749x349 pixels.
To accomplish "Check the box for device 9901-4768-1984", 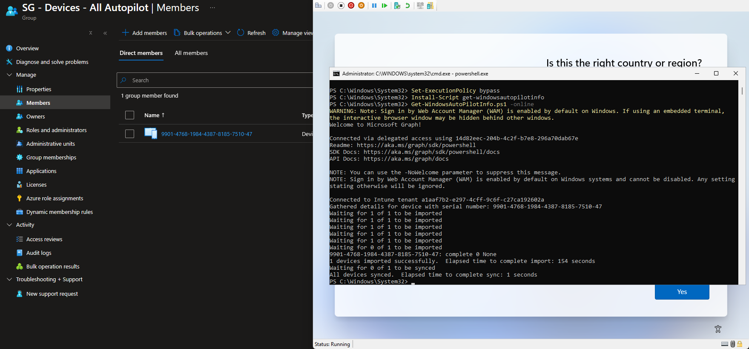I will click(130, 134).
